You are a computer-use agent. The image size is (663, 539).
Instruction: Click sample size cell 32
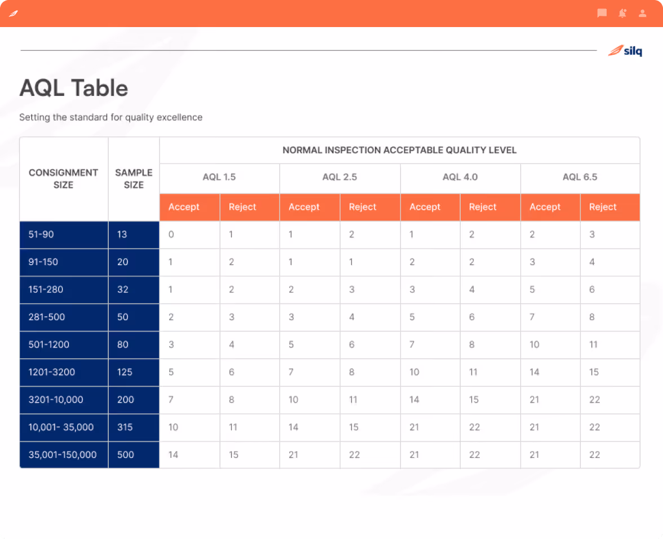pos(134,290)
